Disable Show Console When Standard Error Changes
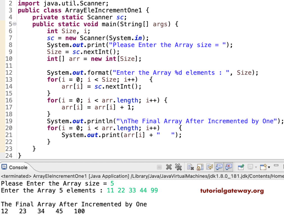 click(x=229, y=167)
